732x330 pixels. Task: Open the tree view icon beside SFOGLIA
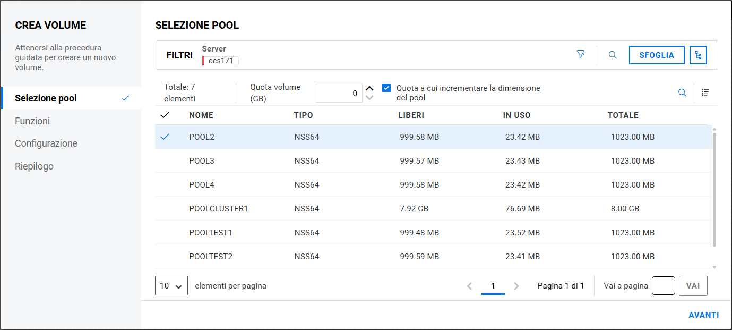[x=698, y=55]
